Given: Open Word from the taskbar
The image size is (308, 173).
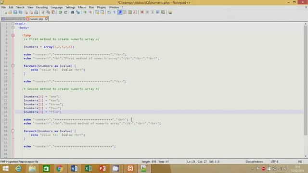Looking at the screenshot, I should [x=74, y=169].
